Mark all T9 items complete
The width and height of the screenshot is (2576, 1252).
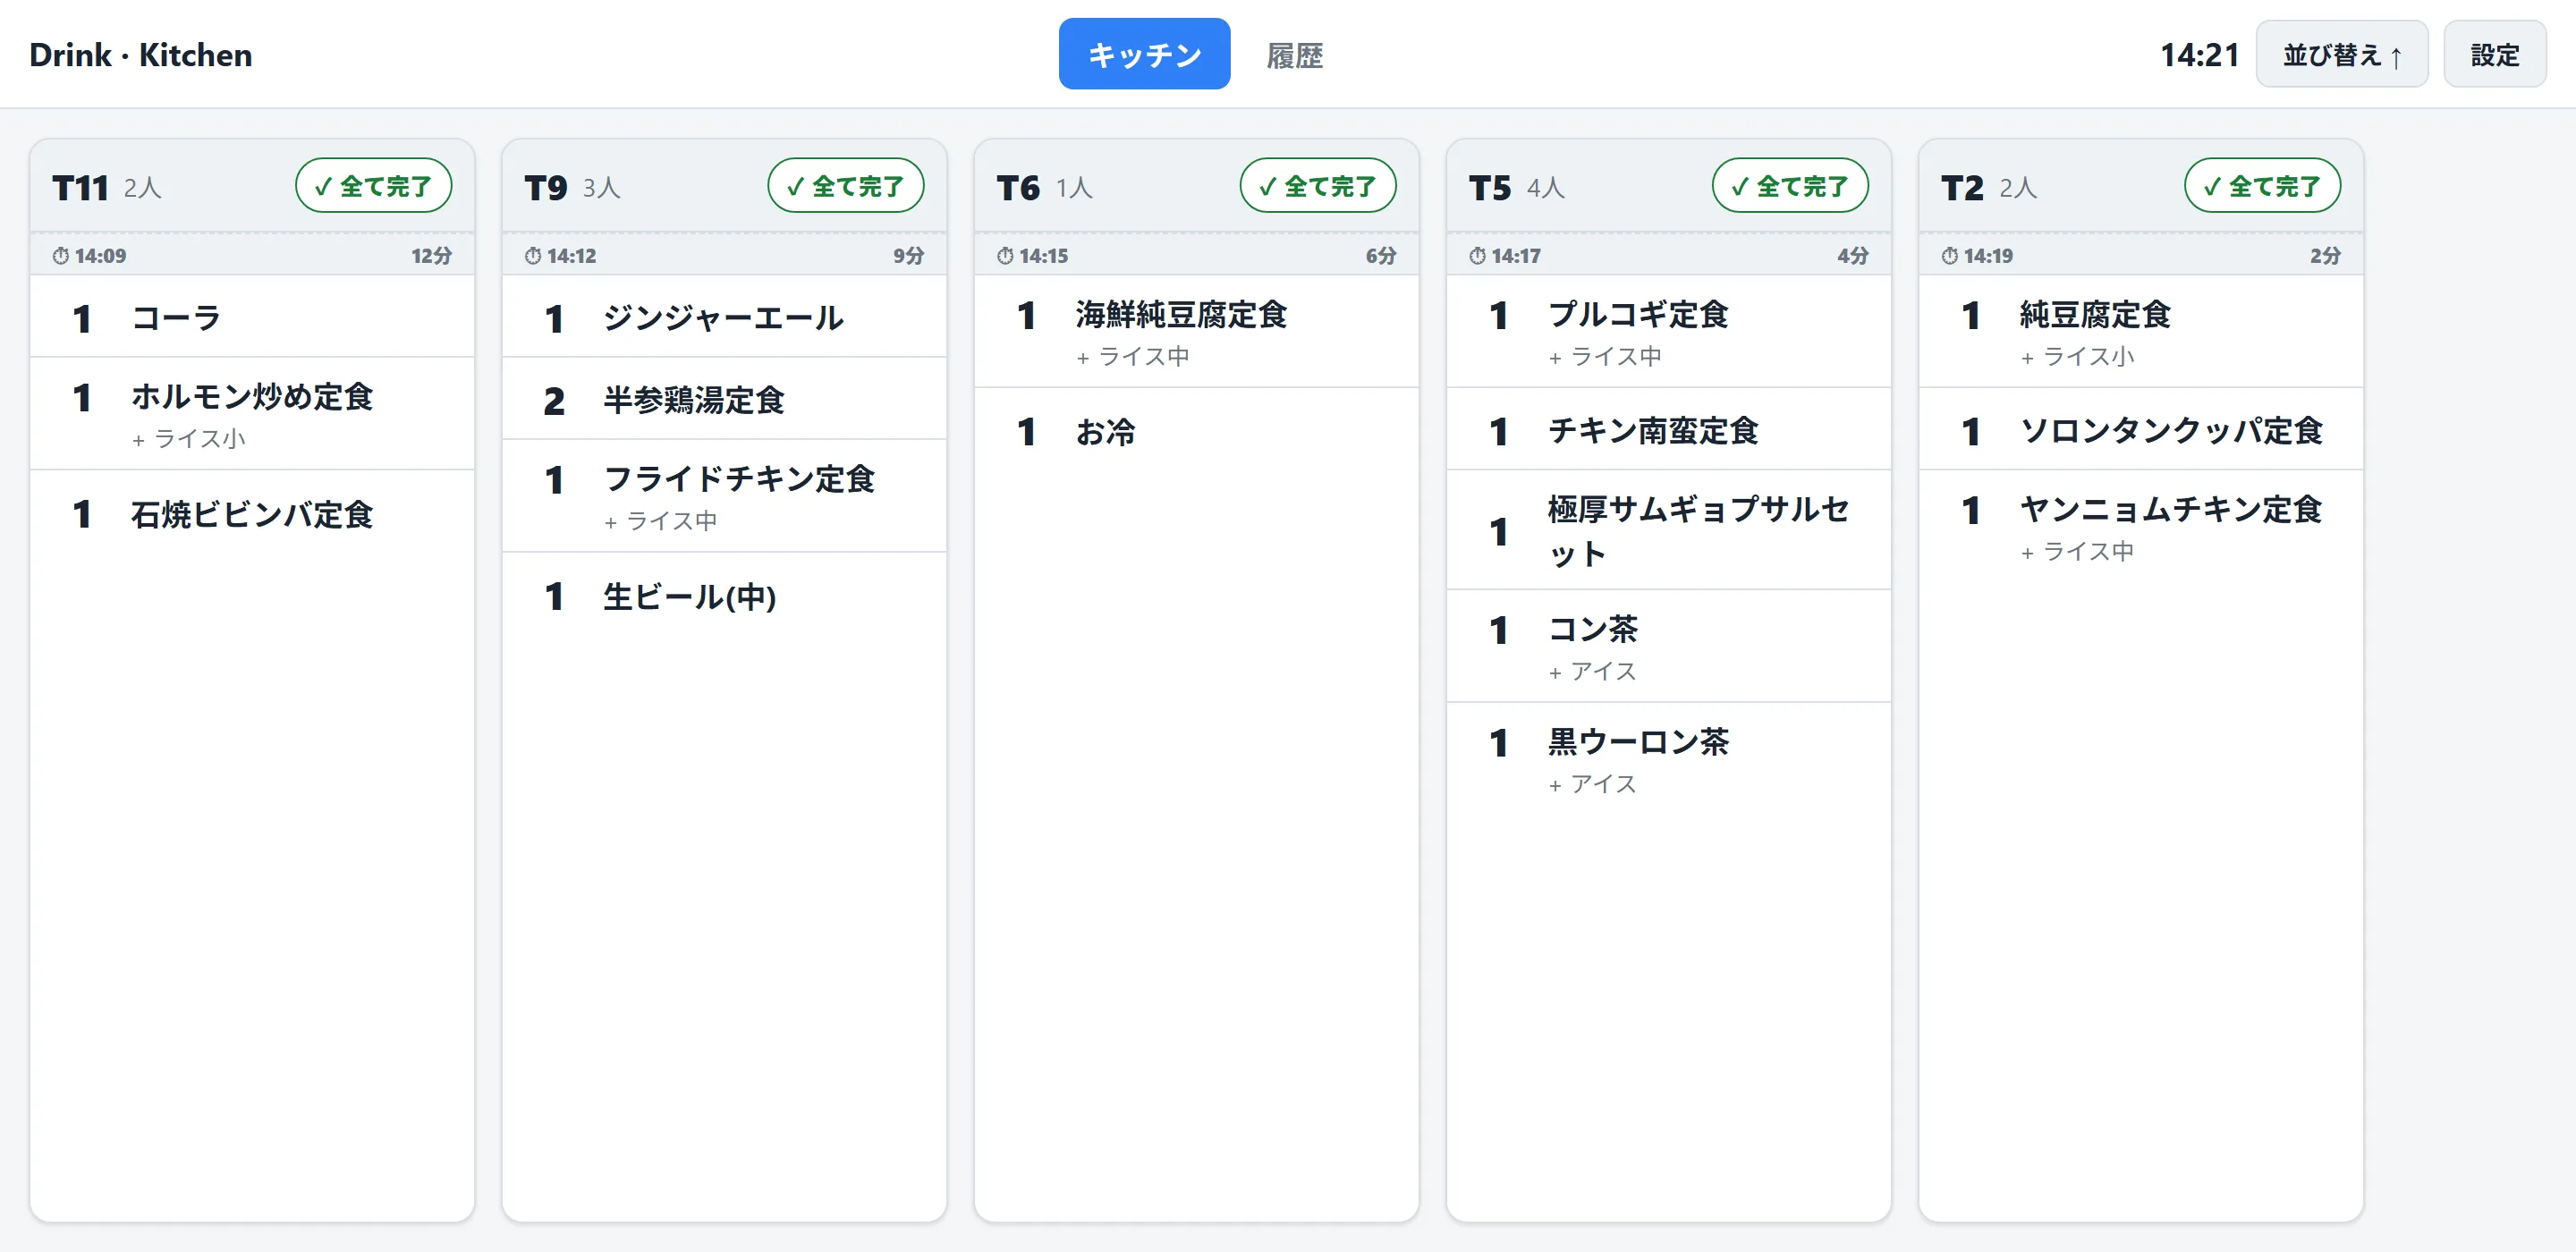pyautogui.click(x=845, y=186)
